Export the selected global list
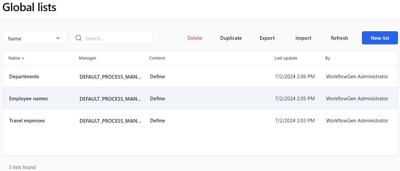Image resolution: width=400 pixels, height=171 pixels. (x=267, y=38)
